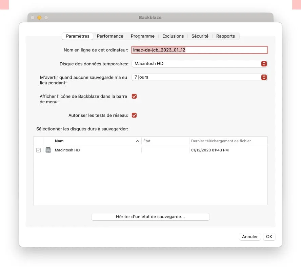Click the État column header
The image size is (301, 272).
[x=147, y=141]
